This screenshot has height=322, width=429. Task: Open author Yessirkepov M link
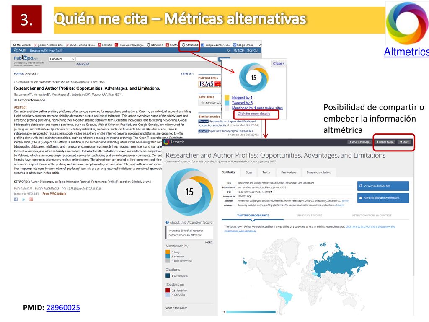(x=60, y=94)
